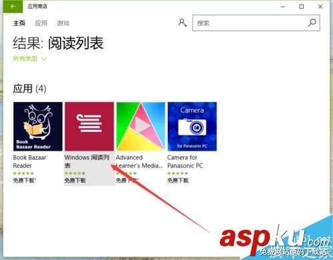Viewport: 333px width, 260px height.
Task: Minimize the 应用商店 window
Action: click(283, 7)
